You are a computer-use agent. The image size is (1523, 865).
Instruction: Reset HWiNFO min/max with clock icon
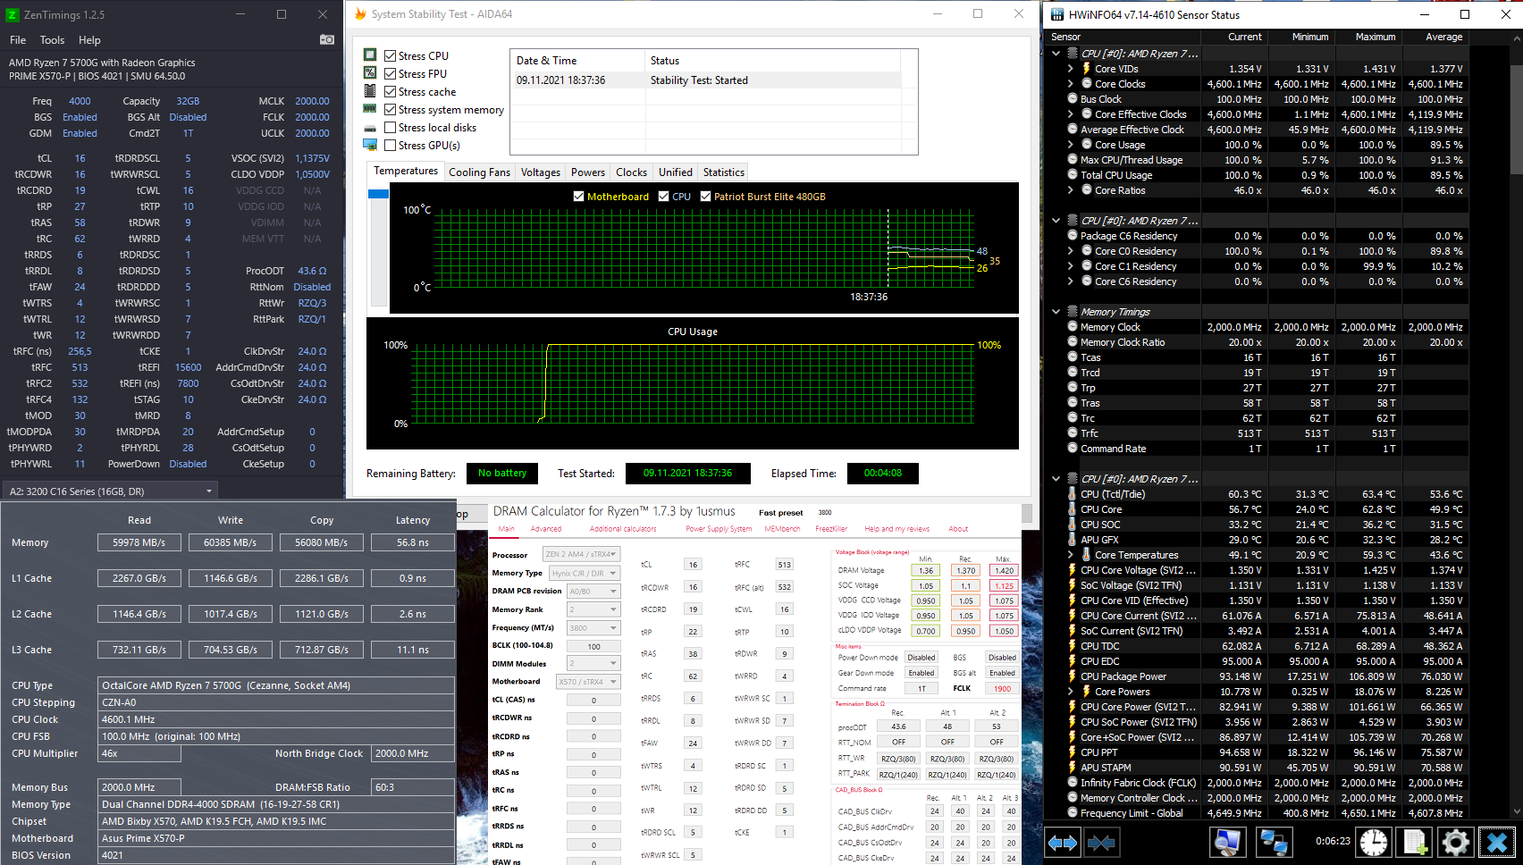1374,842
